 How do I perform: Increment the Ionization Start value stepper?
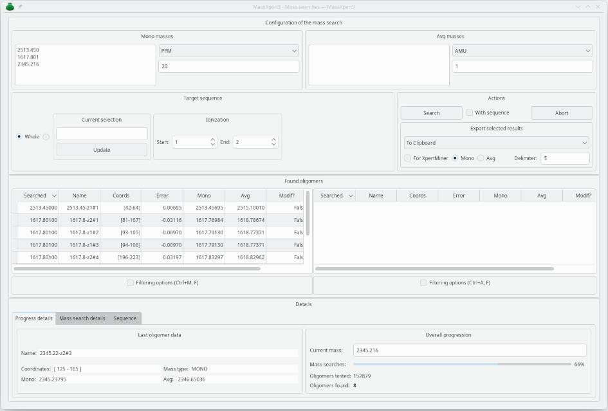(x=212, y=138)
